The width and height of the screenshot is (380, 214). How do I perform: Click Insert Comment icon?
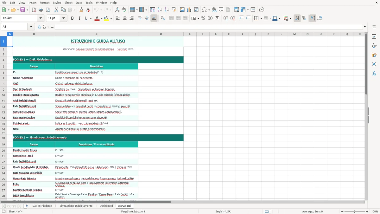pos(221,10)
